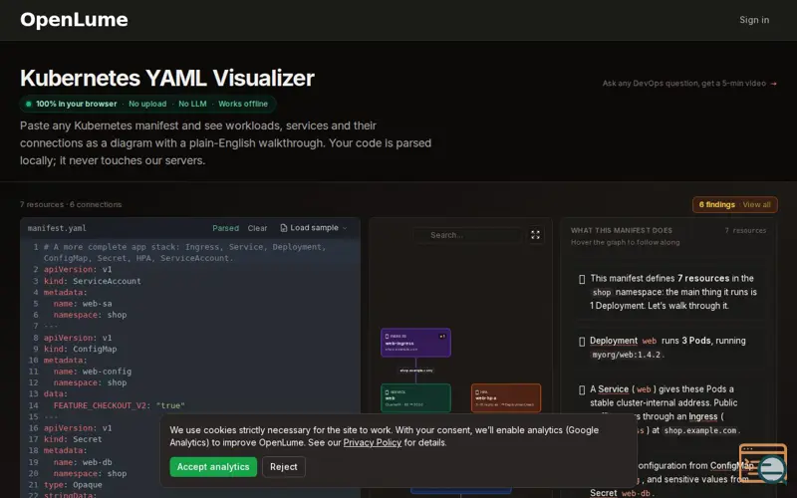Clear the manifest editor
797x498 pixels.
(x=257, y=228)
